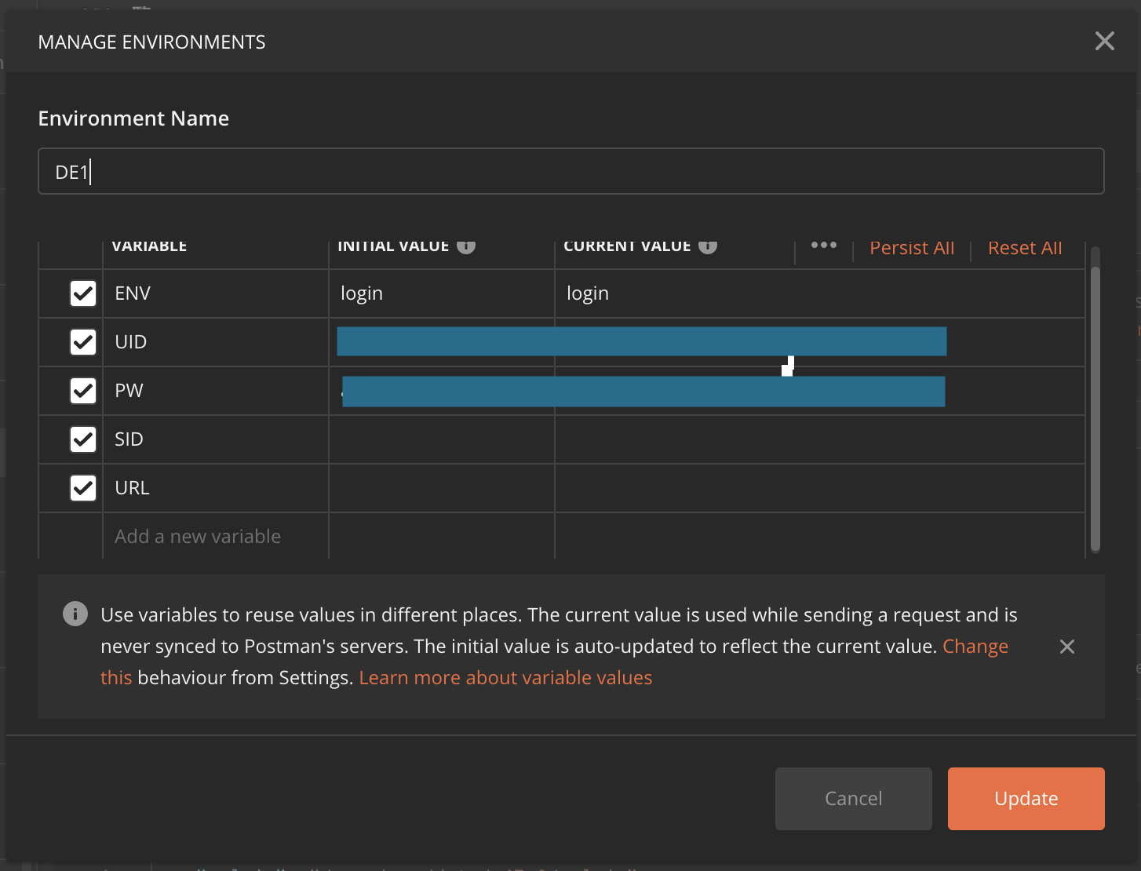Image resolution: width=1141 pixels, height=871 pixels.
Task: Select the SID variable name cell
Action: [216, 439]
